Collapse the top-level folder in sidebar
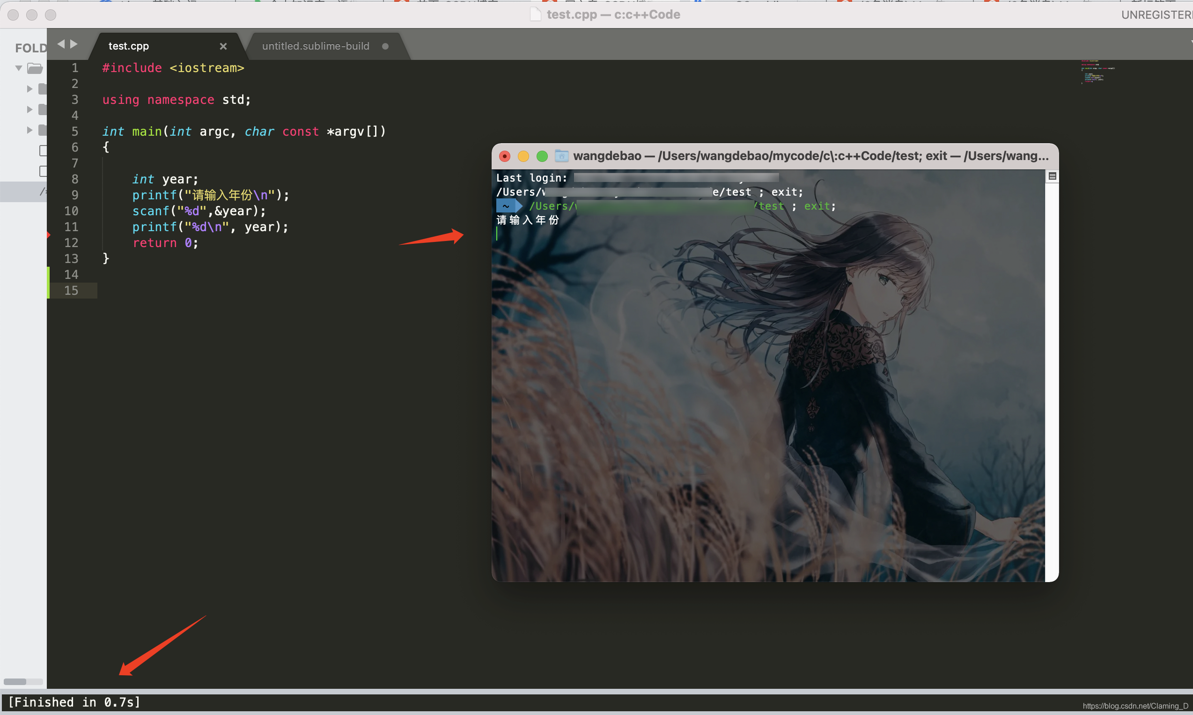Image resolution: width=1193 pixels, height=715 pixels. click(18, 68)
